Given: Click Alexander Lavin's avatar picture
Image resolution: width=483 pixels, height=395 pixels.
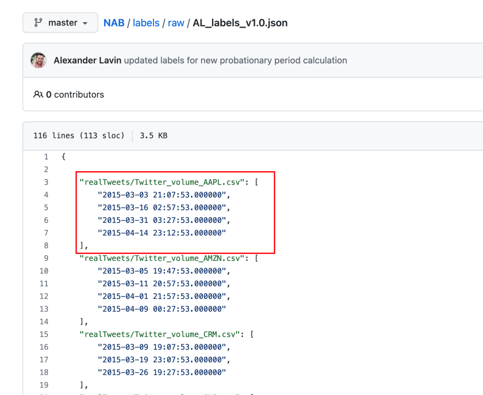Looking at the screenshot, I should pos(38,60).
